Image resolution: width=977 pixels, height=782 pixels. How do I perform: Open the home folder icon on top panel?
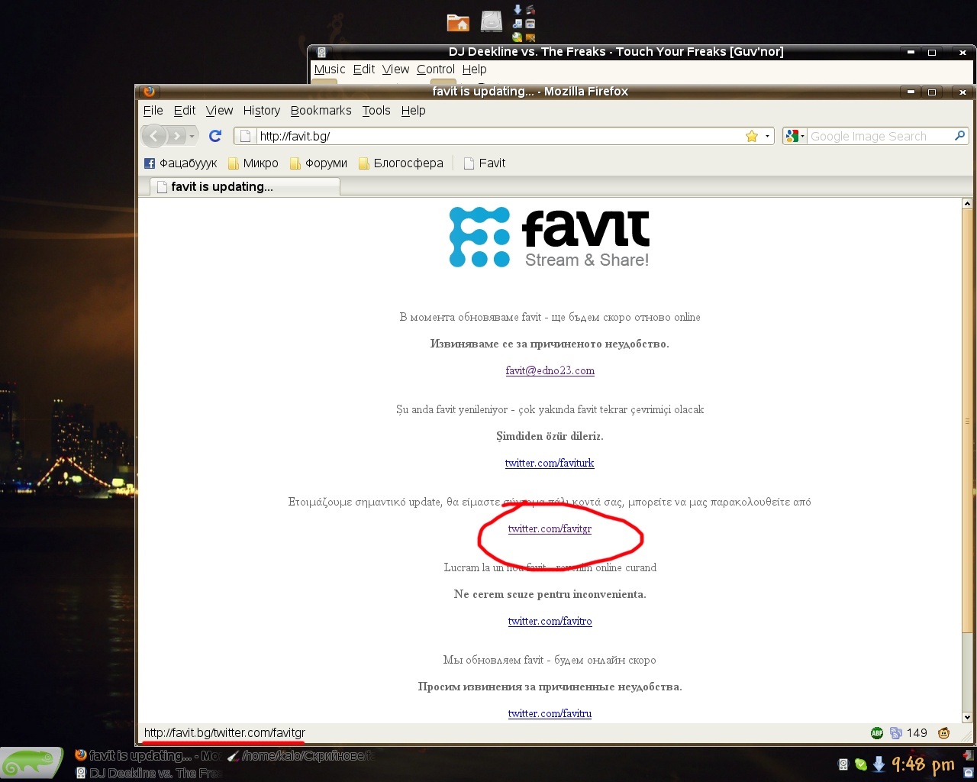458,23
